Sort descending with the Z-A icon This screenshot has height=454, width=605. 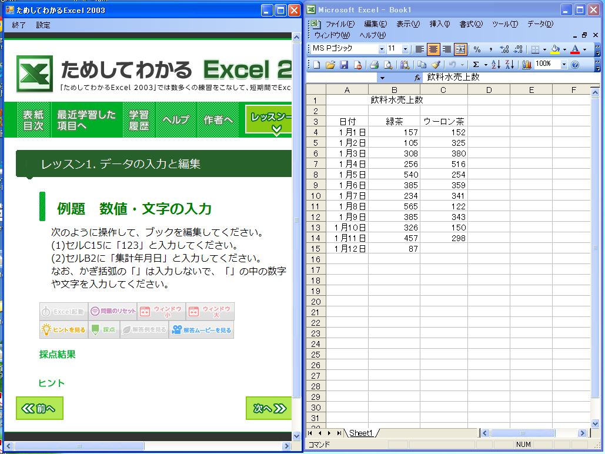(509, 65)
